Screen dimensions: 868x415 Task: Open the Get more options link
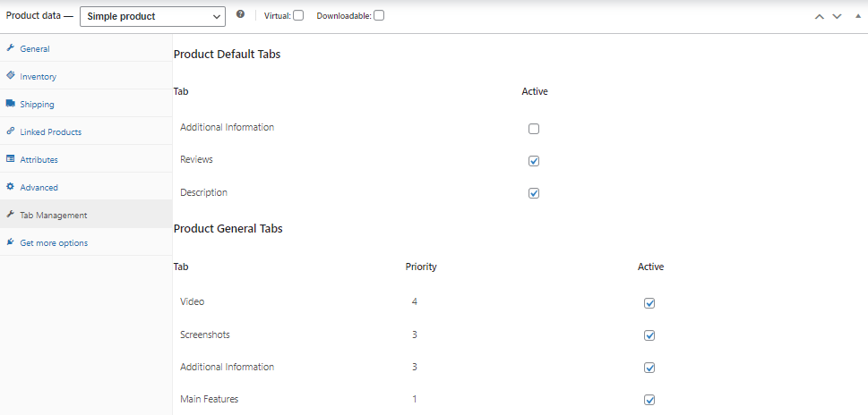[54, 242]
